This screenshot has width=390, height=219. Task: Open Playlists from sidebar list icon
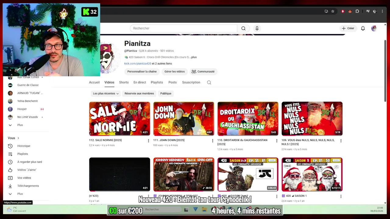[x=10, y=154]
